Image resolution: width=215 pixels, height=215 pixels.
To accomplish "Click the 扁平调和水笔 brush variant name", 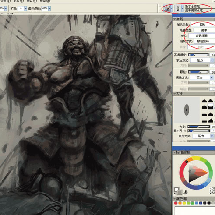I will pos(194,11).
